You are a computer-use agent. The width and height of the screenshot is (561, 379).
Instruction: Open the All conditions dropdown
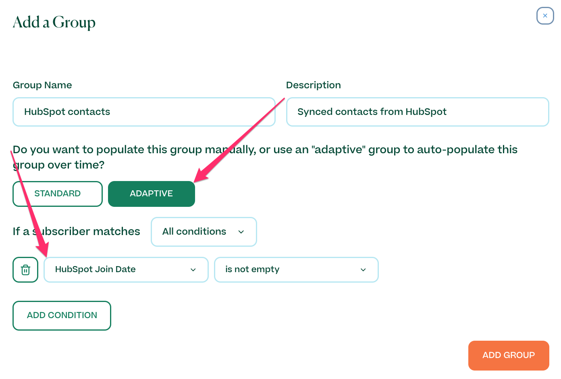204,232
